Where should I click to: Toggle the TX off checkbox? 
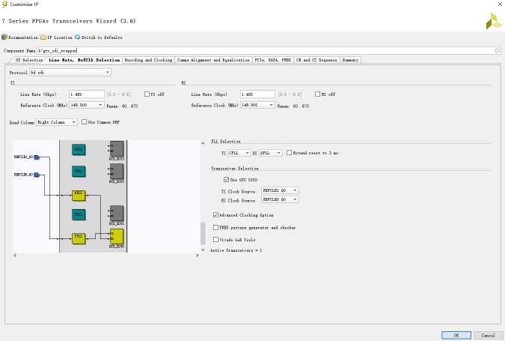[147, 94]
